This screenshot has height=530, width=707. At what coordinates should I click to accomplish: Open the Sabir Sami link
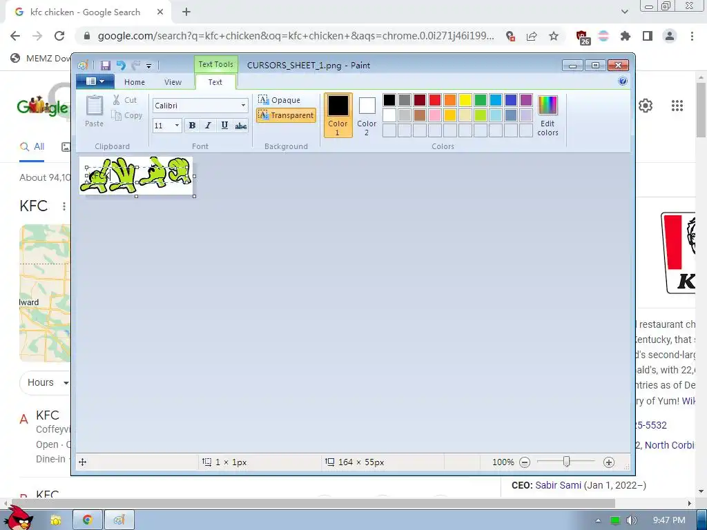[x=558, y=485]
